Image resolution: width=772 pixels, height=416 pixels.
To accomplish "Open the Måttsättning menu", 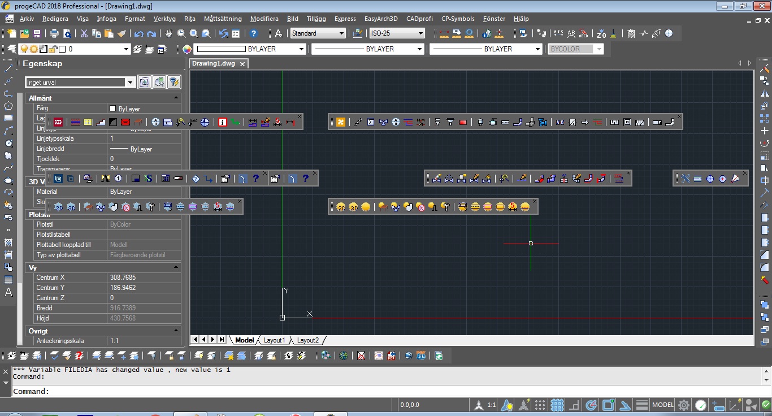I will coord(223,19).
